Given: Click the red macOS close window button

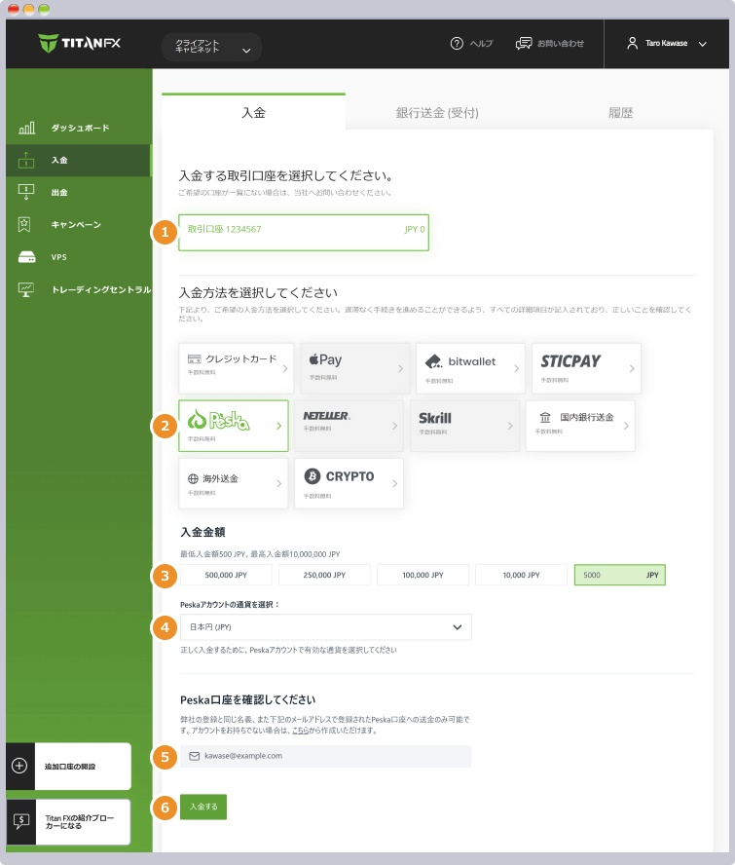Looking at the screenshot, I should (14, 10).
